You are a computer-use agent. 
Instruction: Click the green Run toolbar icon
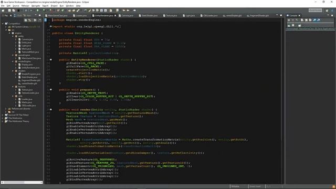[x=38, y=10]
